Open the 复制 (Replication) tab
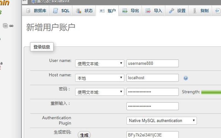221x138 pixels. 200,11
